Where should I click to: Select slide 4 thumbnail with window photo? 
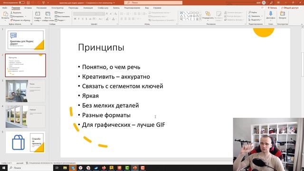coord(25,117)
